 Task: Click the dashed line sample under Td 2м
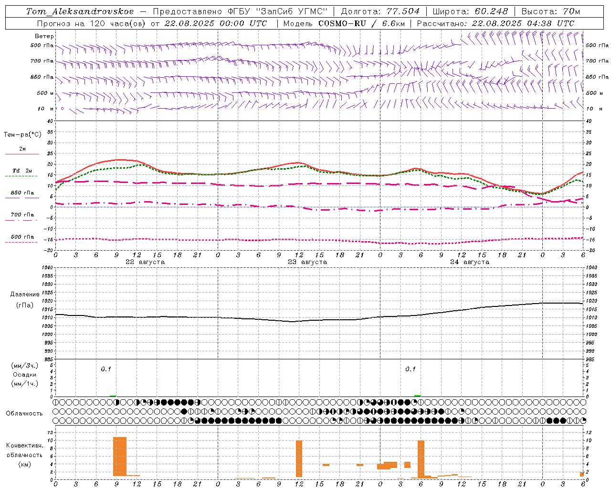tap(21, 176)
